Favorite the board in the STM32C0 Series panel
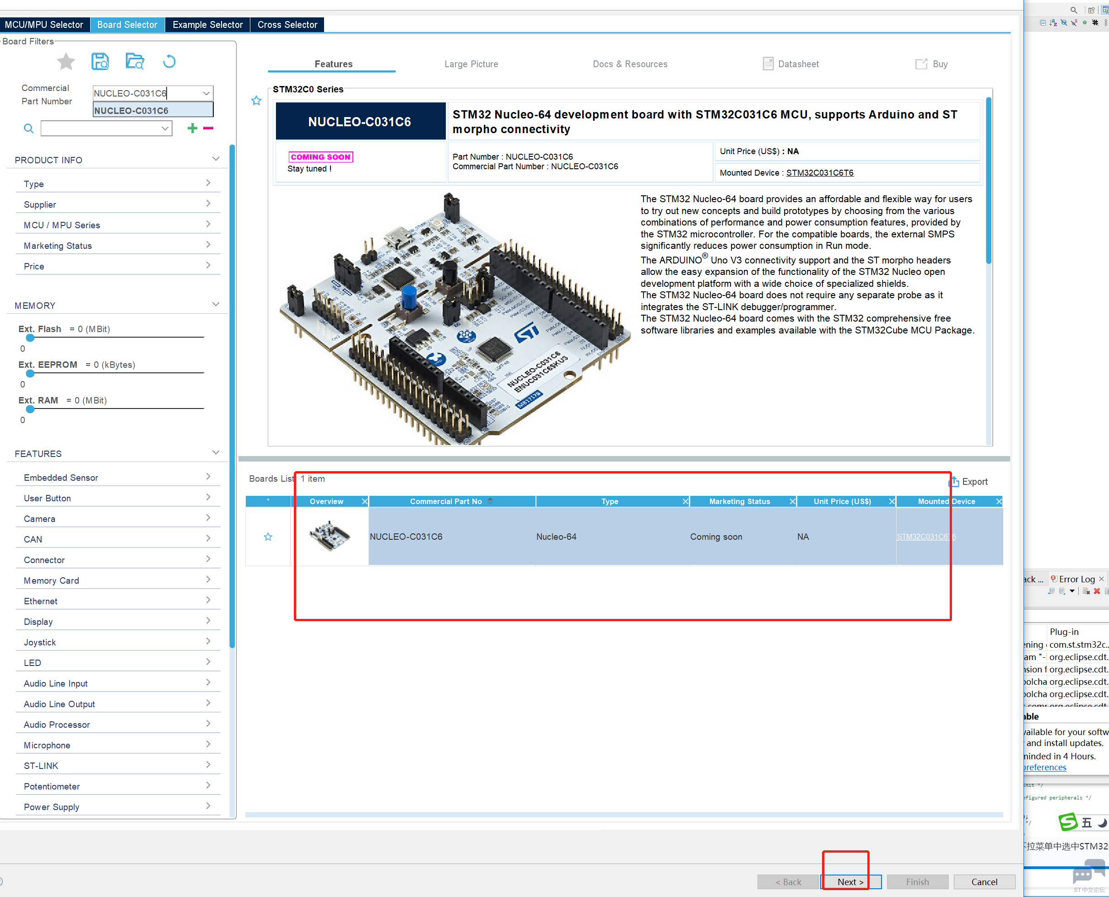The height and width of the screenshot is (897, 1109). [x=256, y=101]
